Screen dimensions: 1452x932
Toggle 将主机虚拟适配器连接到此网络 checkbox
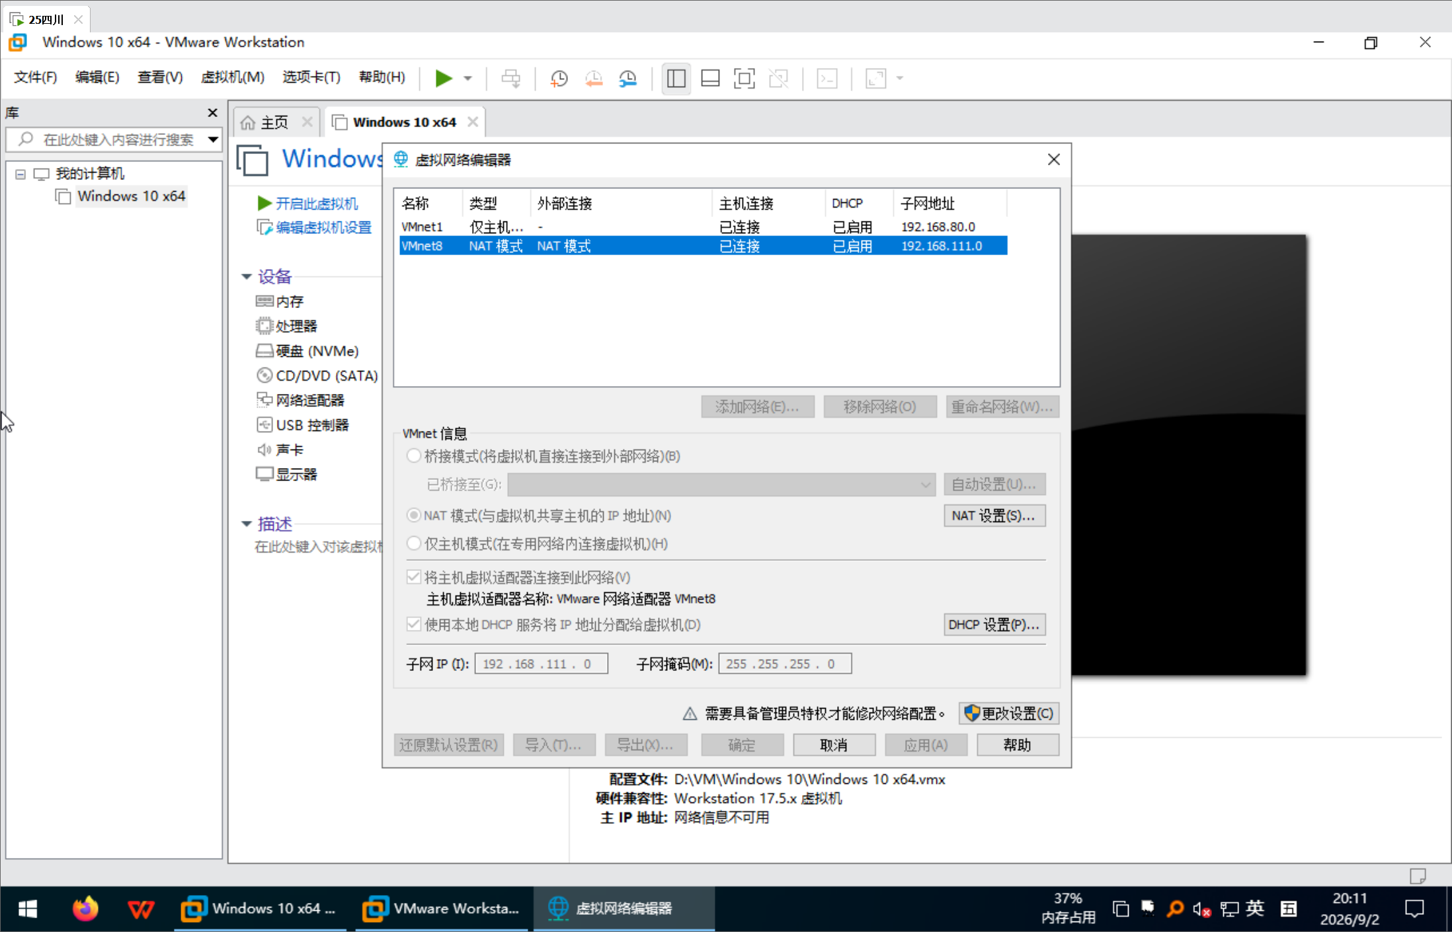point(414,577)
